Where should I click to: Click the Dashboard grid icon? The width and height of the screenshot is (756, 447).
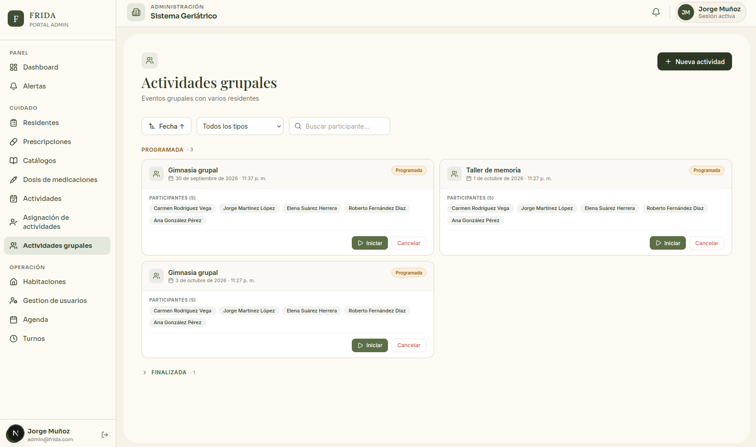click(x=14, y=67)
